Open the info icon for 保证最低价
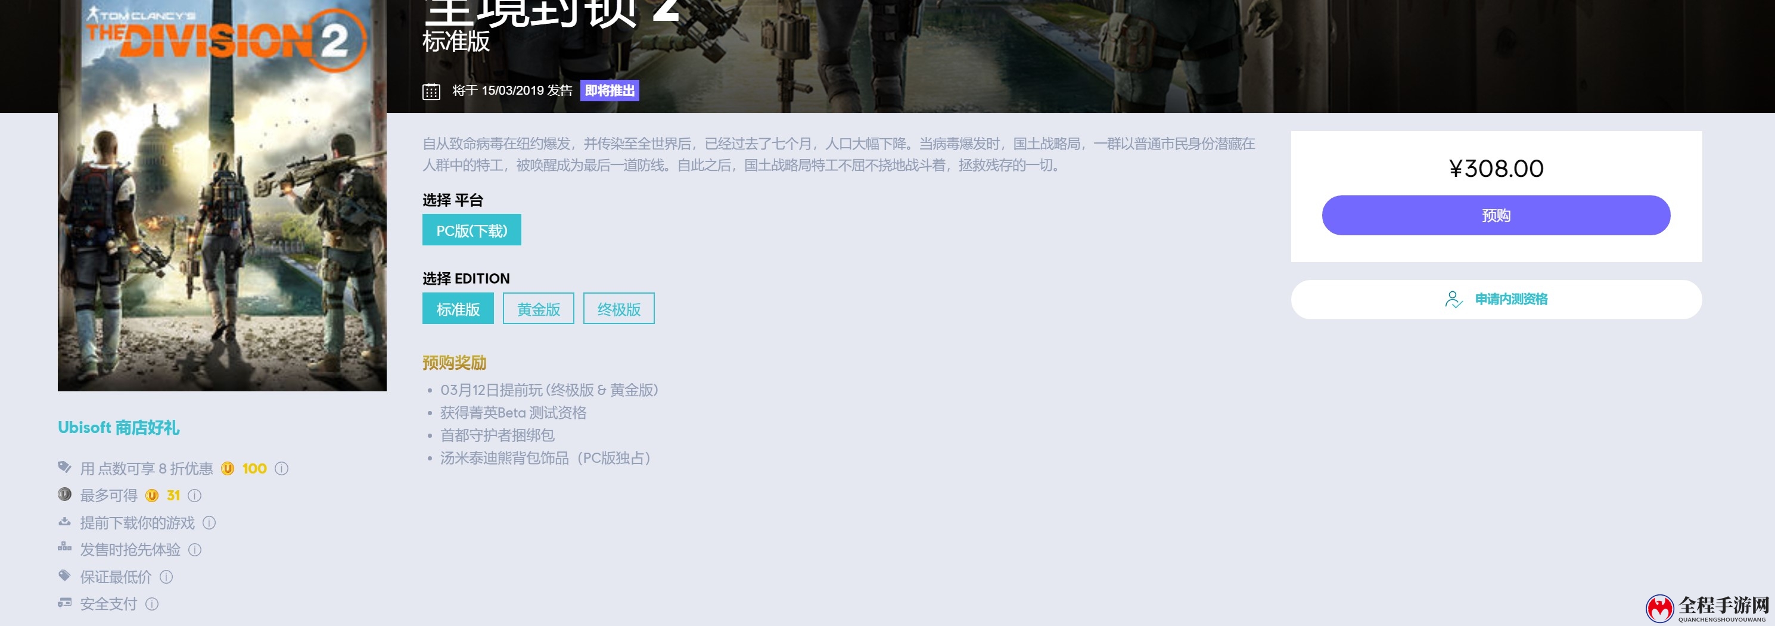 [x=166, y=577]
